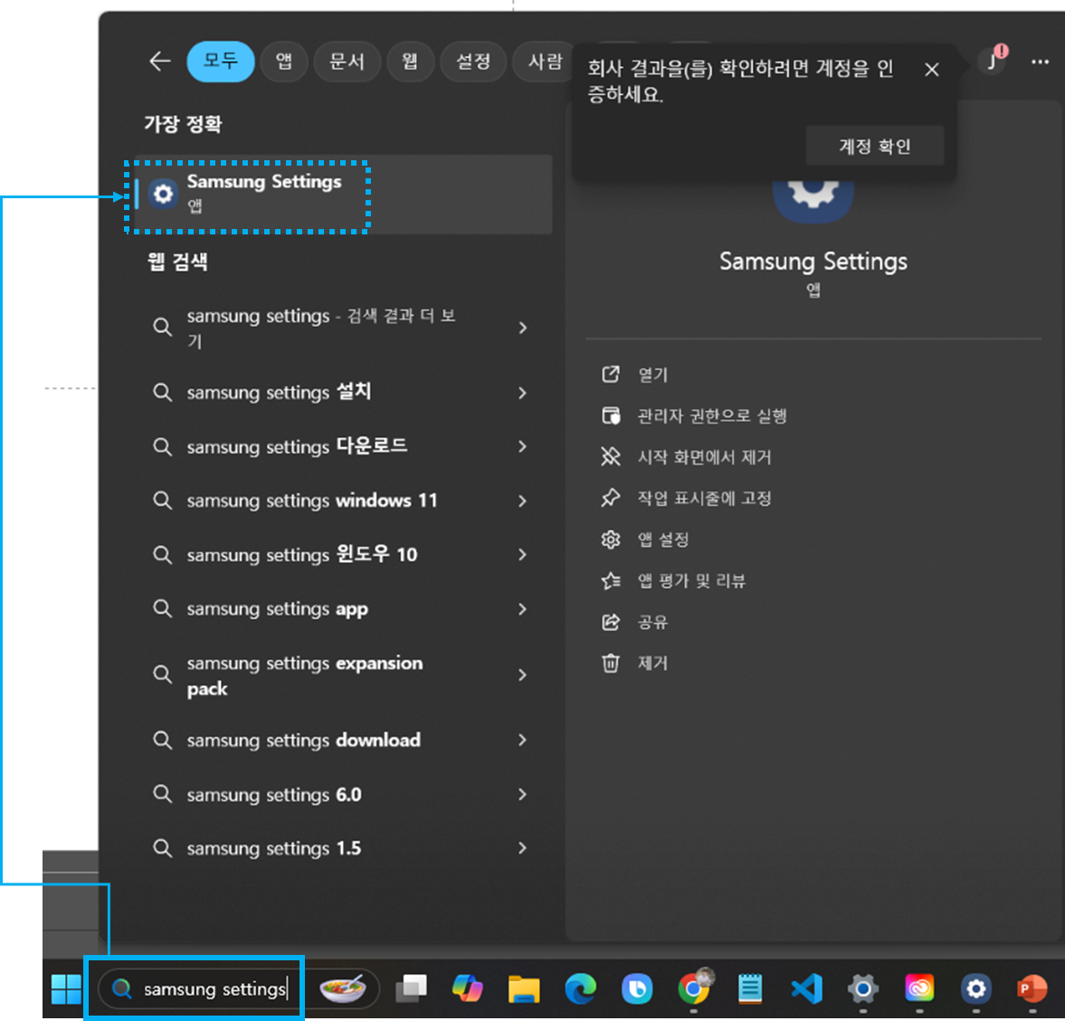Select the 앱 filter tab
Viewport: 1065px width, 1021px height.
click(x=284, y=62)
